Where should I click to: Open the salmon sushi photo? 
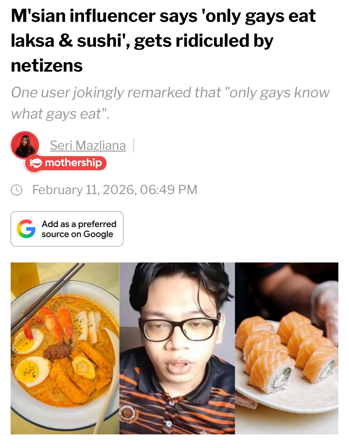tap(287, 348)
